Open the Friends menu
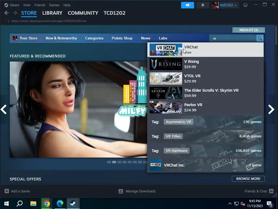 40,5
